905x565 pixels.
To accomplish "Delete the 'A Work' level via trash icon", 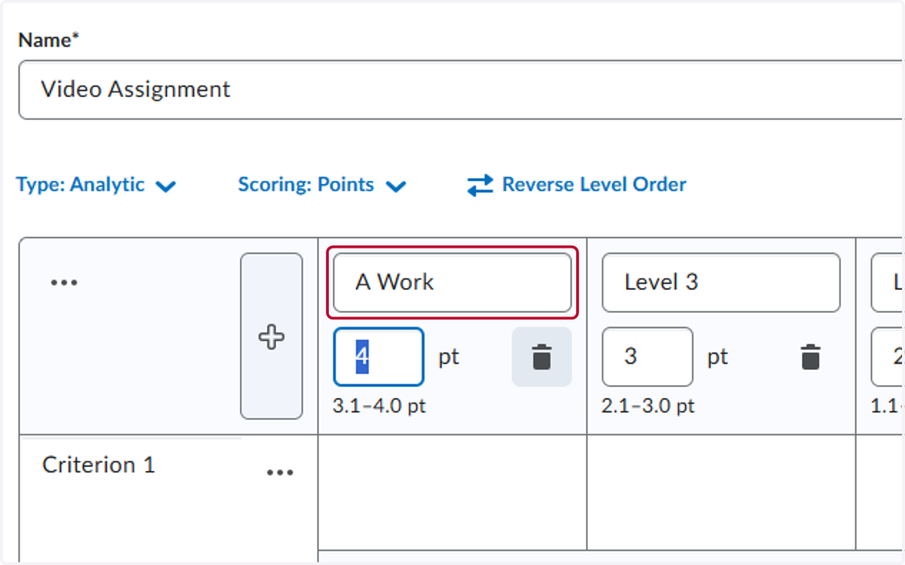I will click(541, 356).
